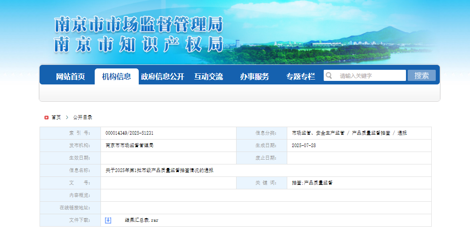Click the index number 000014349/2025-51231
The image size is (470, 232).
point(129,133)
